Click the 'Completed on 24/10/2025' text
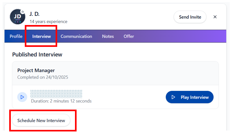231x140 pixels. point(43,77)
